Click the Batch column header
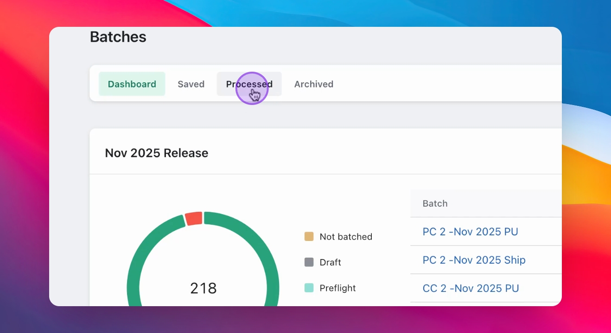 435,203
